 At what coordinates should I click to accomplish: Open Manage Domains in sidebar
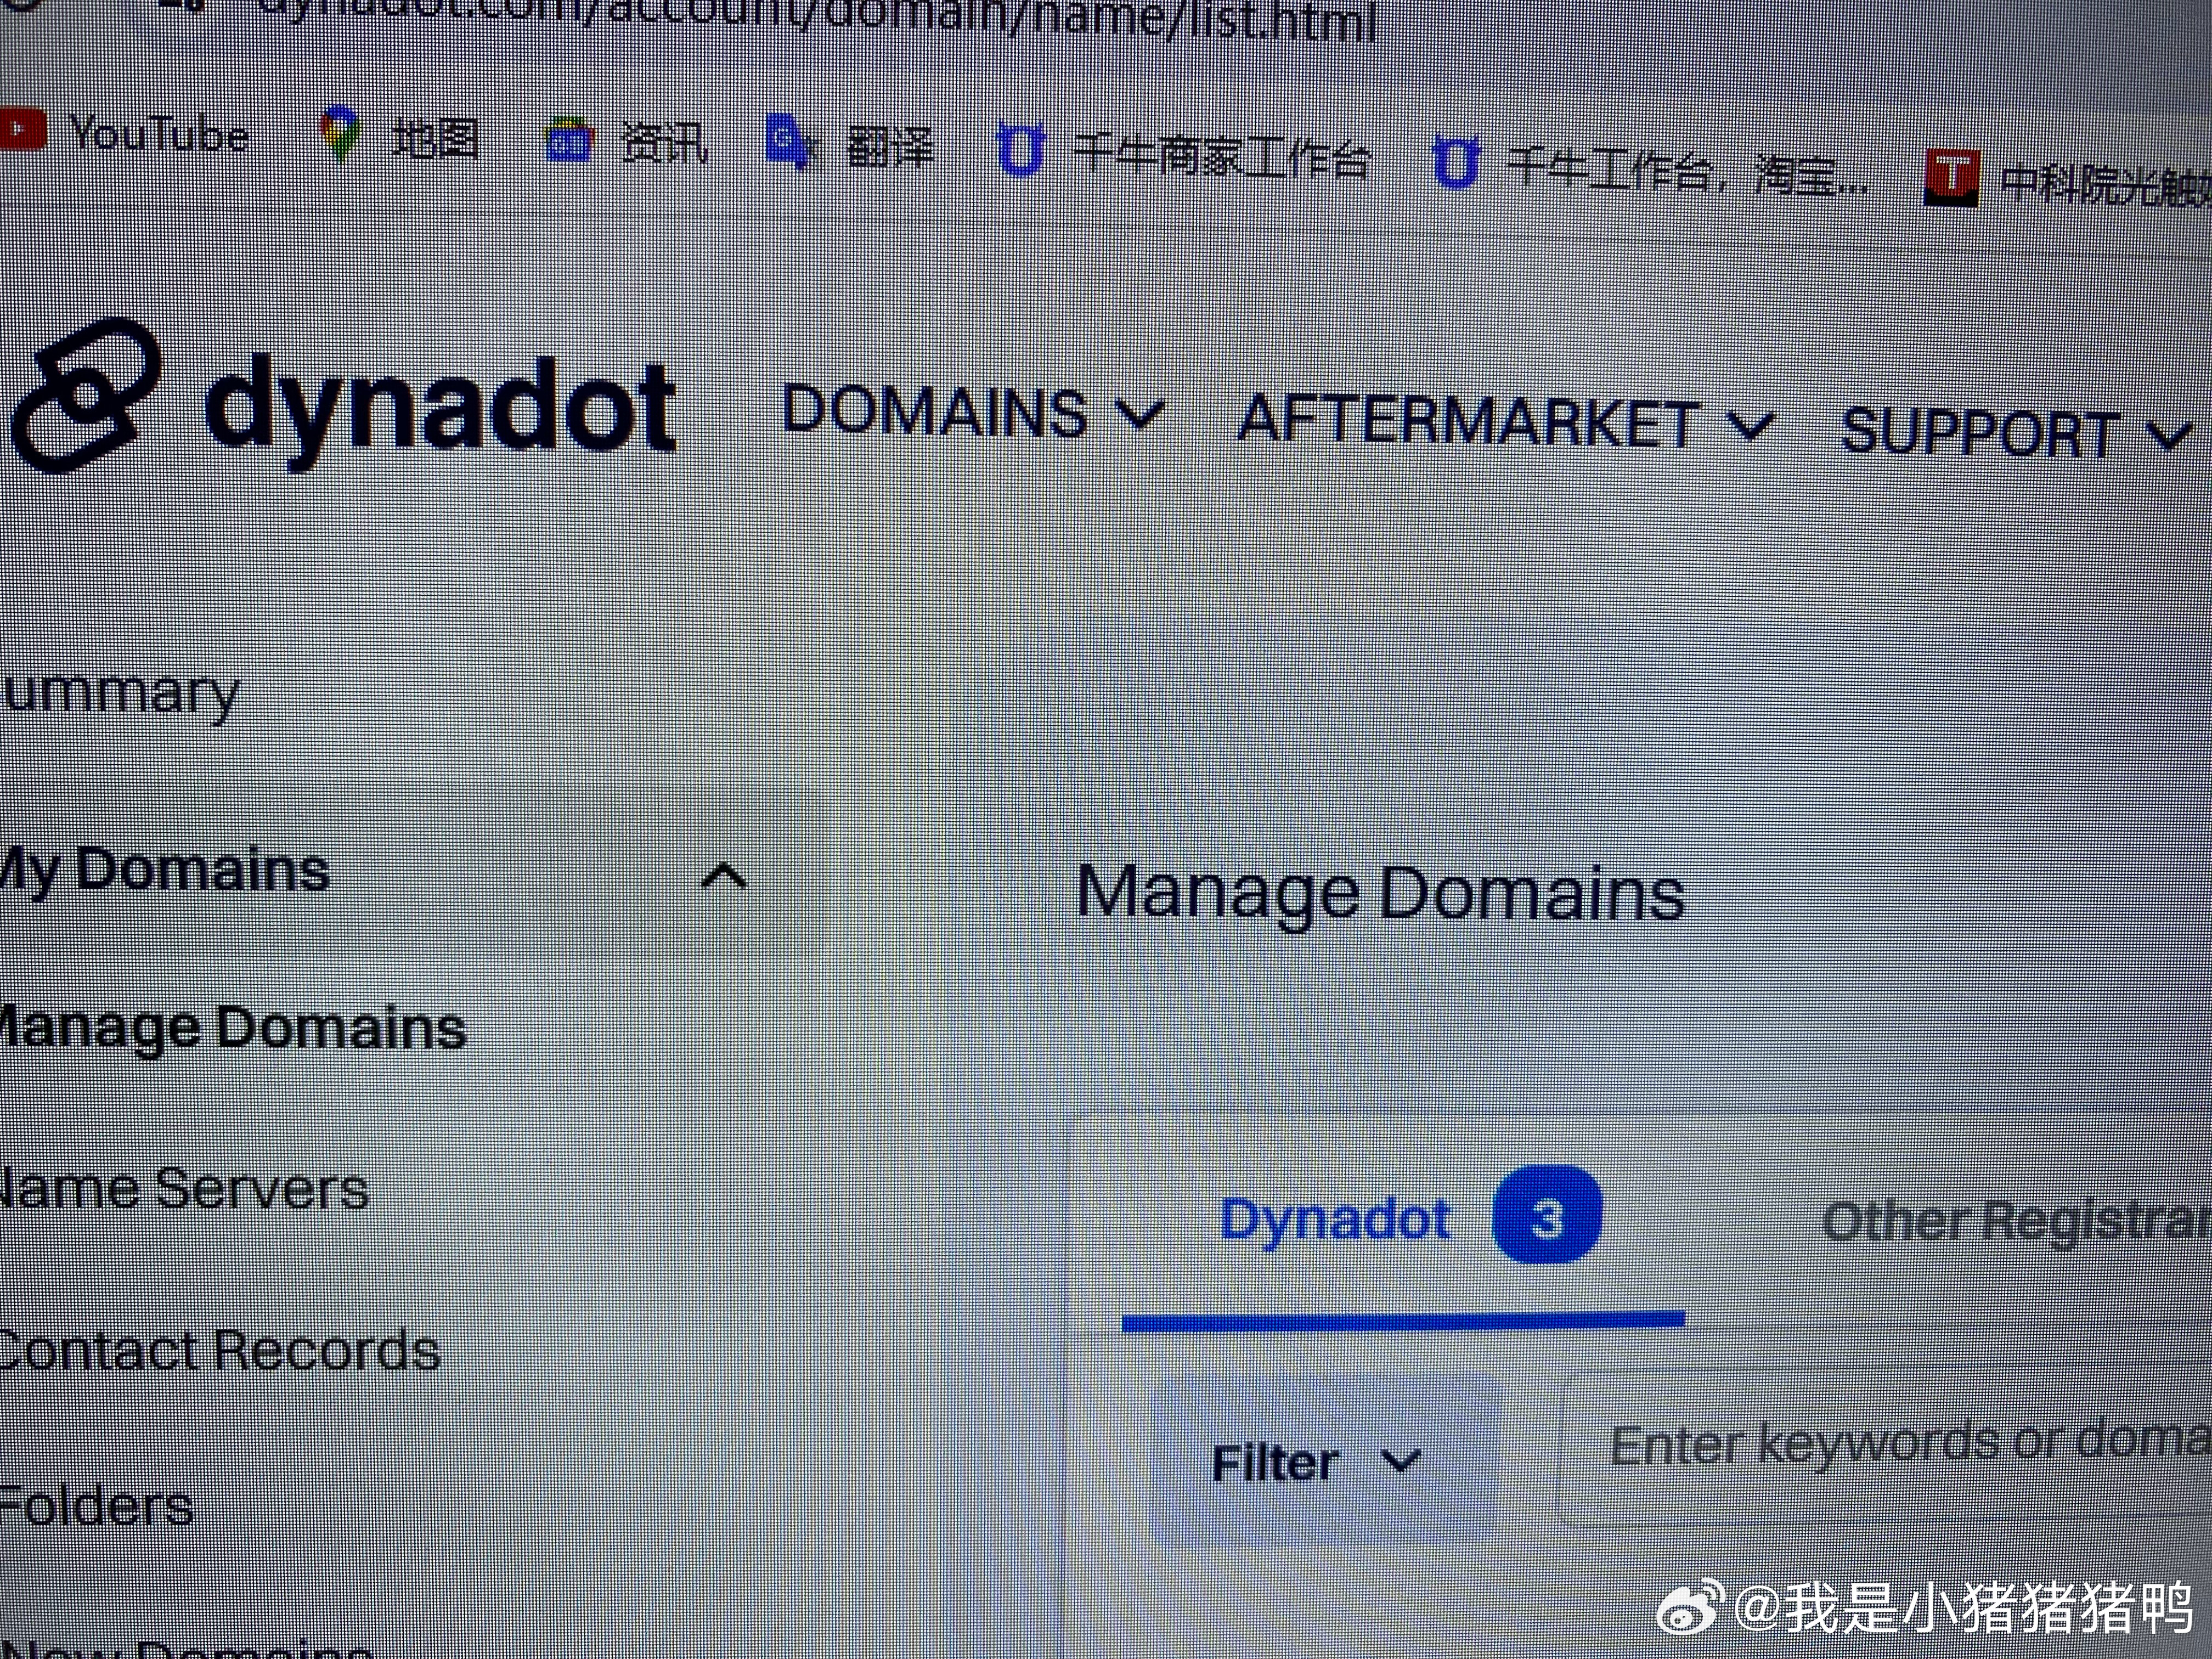click(x=232, y=1029)
